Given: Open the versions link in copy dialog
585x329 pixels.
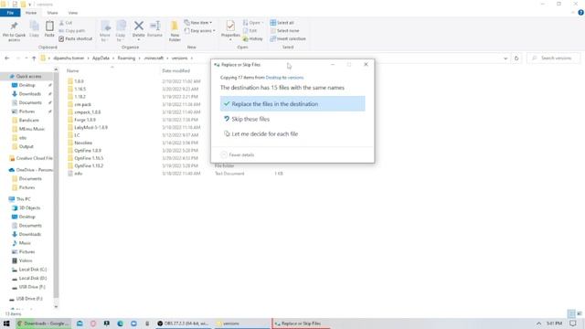Looking at the screenshot, I should coord(295,78).
